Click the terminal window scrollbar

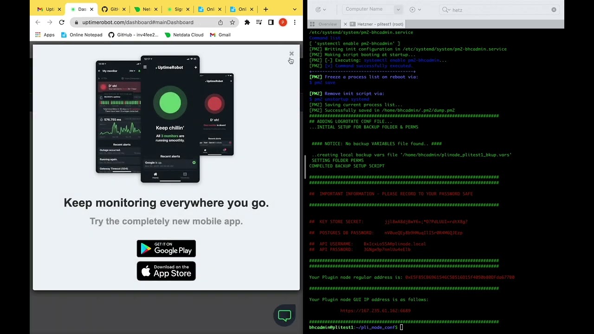305,167
